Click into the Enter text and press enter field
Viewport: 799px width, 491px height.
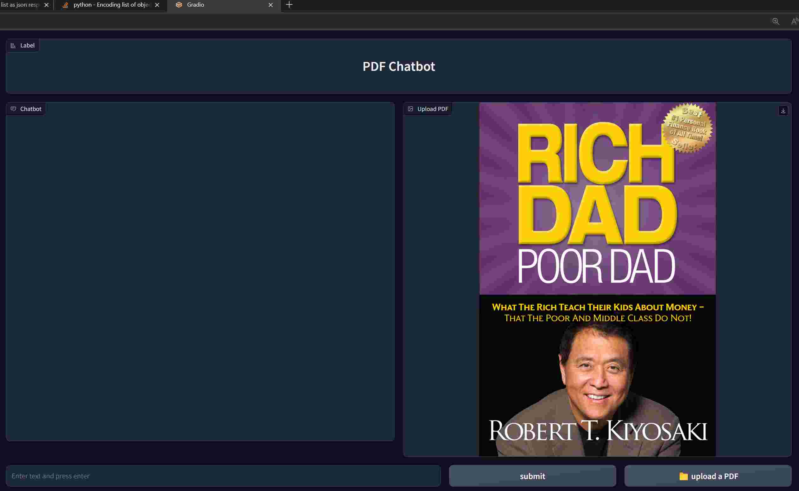223,476
